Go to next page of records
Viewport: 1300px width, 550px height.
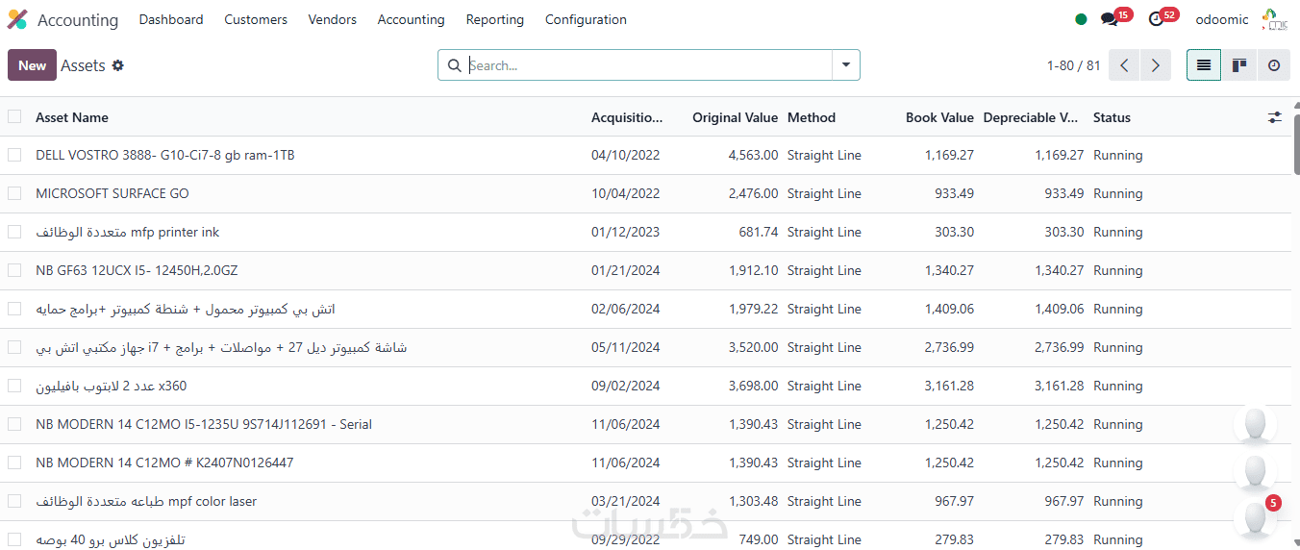pos(1156,65)
